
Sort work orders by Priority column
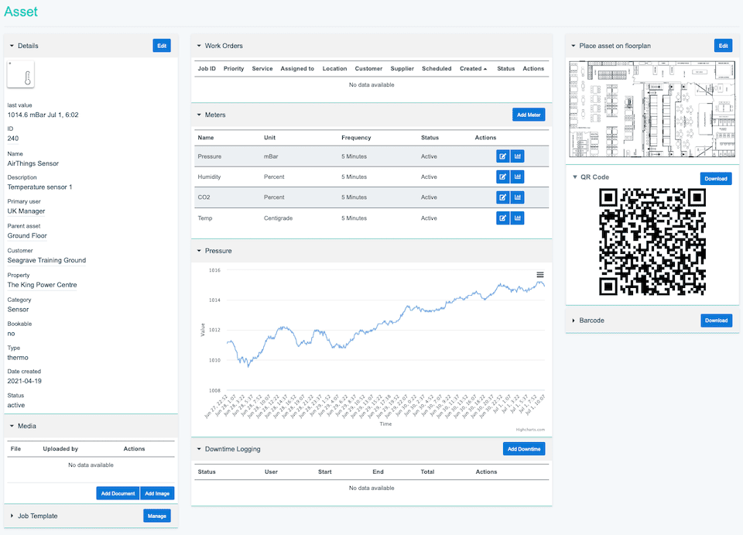click(x=234, y=69)
